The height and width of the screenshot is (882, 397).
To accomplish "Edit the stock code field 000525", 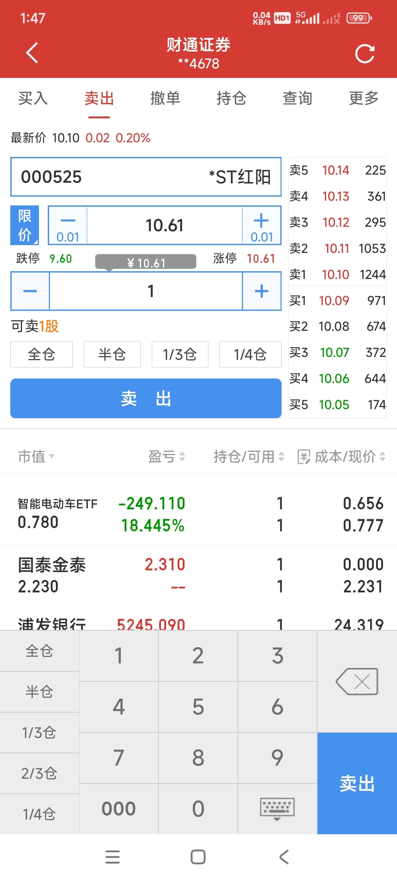I will point(146,177).
